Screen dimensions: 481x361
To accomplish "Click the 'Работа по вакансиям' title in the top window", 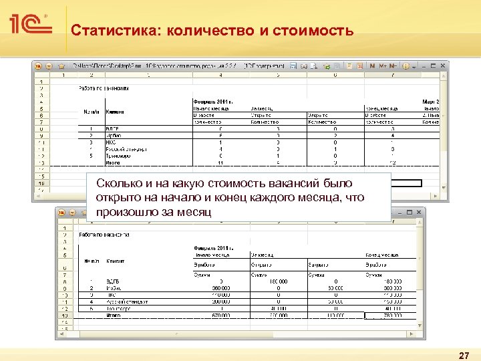I will click(104, 88).
